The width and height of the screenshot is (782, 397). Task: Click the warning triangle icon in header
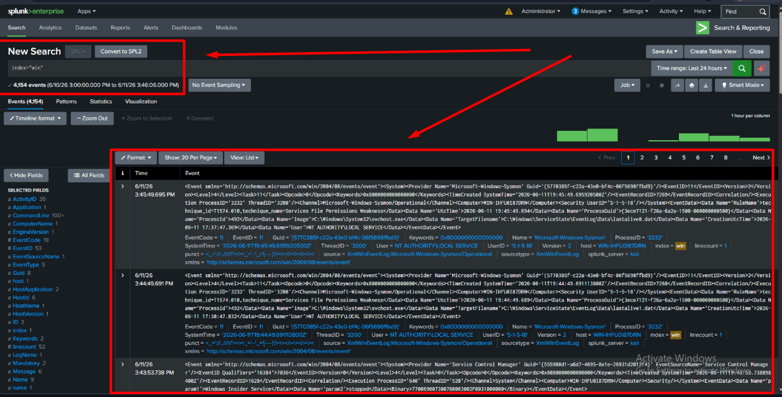(x=509, y=11)
